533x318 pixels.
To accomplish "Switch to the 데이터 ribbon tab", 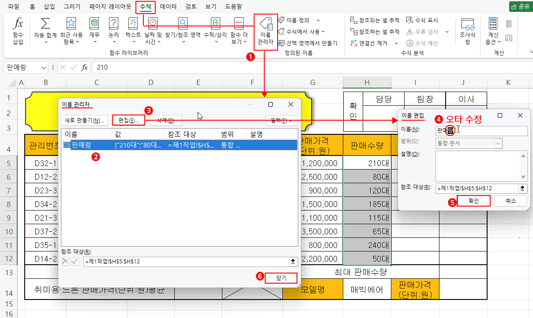I will click(169, 7).
